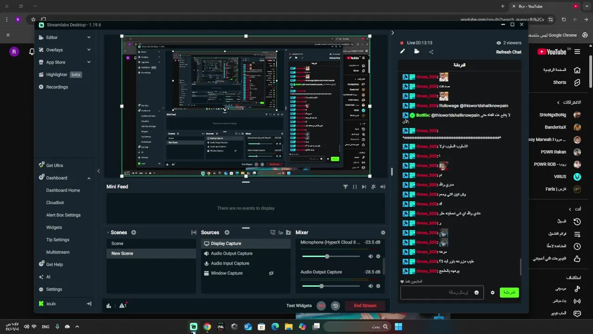Toggle studio mode icon in Sources header
This screenshot has height=334, width=593.
point(273,232)
